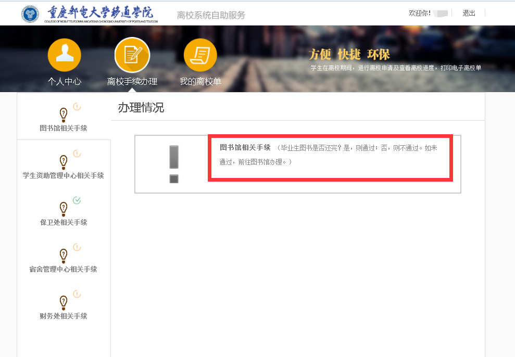The height and width of the screenshot is (357, 515).
Task: Click the 图书馆相关手续 lightbulb icon
Action: (64, 113)
